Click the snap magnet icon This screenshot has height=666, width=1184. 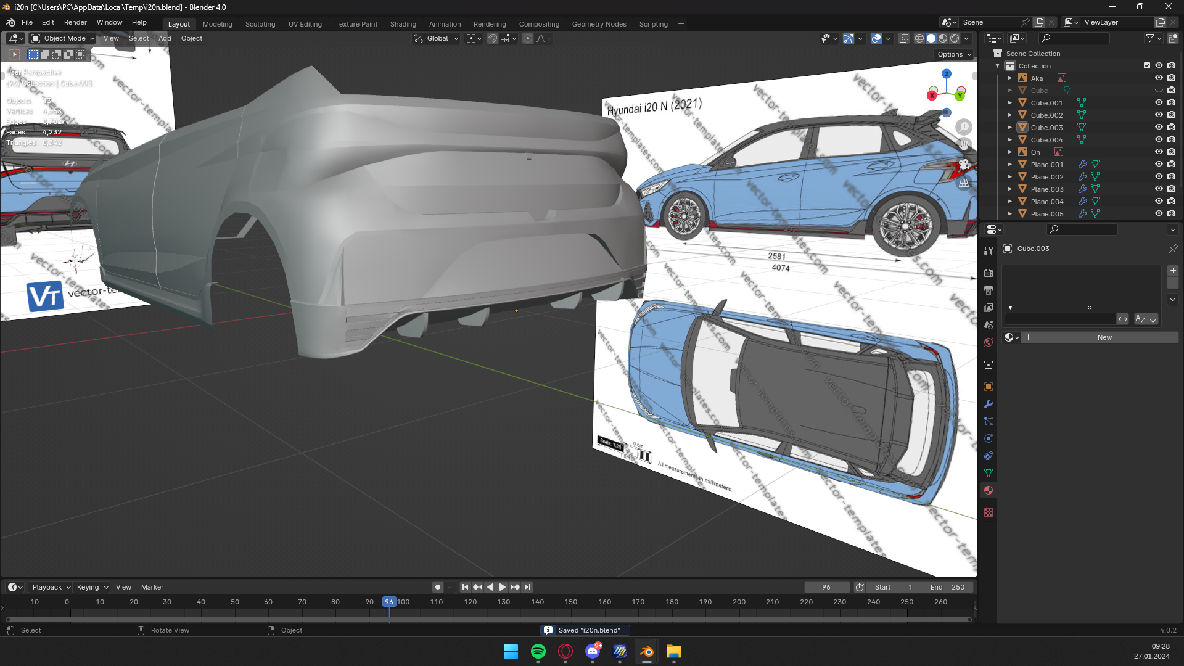click(492, 38)
